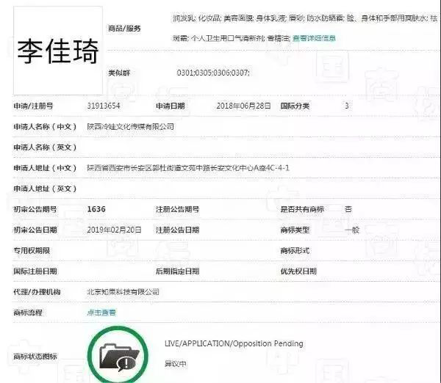Click the 类似群 label
Viewport: 441px width, 383px height.
pyautogui.click(x=119, y=73)
